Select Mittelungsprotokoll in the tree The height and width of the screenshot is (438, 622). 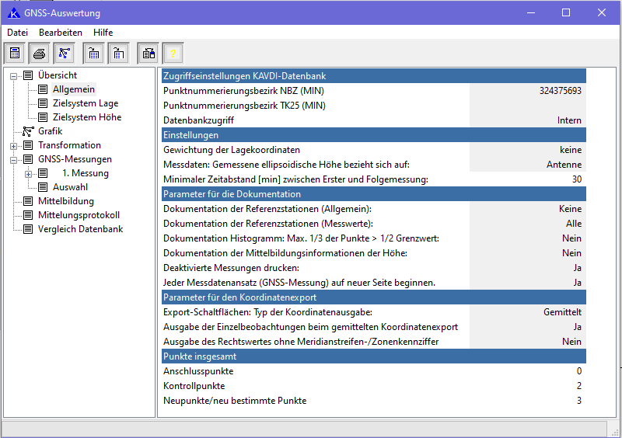pyautogui.click(x=79, y=215)
